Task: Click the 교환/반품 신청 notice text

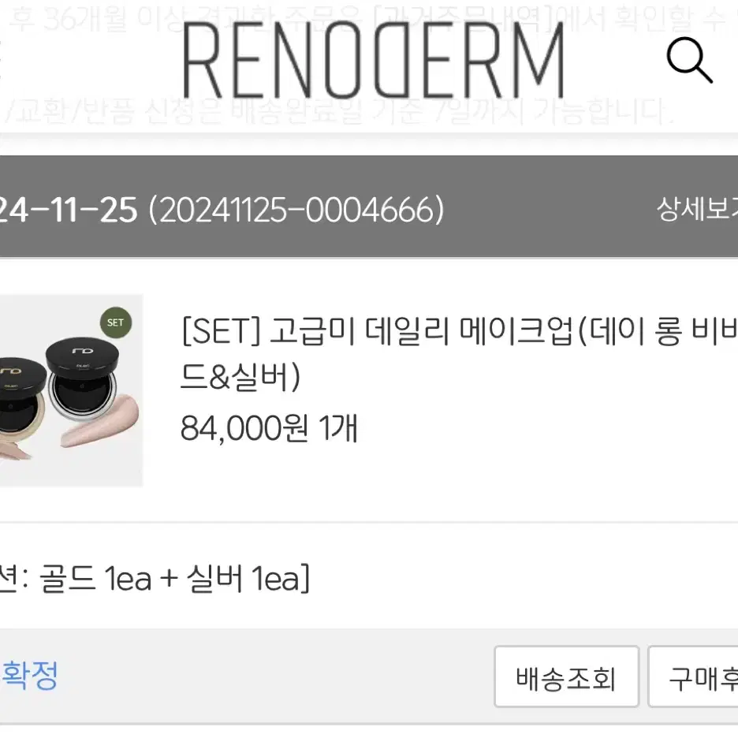Action: pos(117,111)
